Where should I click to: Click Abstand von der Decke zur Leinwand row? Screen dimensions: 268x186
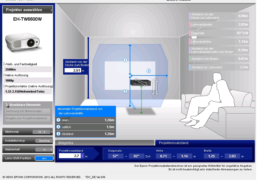click(219, 16)
